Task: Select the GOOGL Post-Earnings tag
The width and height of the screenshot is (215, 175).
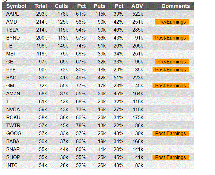Action: pos(170,133)
